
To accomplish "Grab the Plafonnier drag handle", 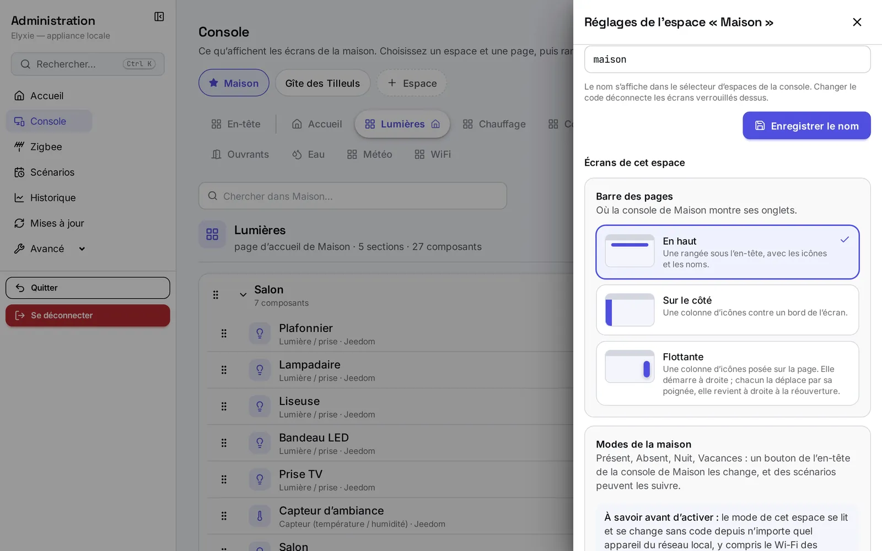I will click(224, 333).
